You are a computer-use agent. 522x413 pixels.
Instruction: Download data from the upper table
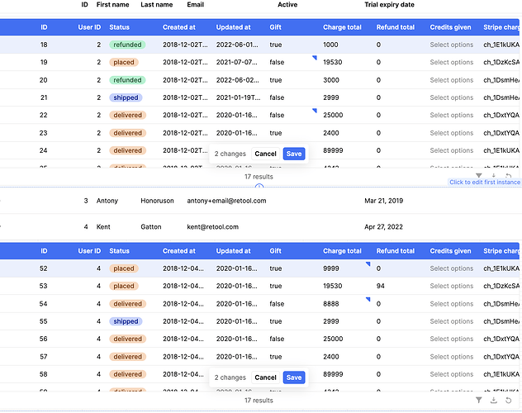click(494, 175)
